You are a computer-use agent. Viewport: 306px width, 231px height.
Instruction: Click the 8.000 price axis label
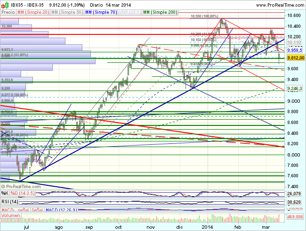click(294, 155)
